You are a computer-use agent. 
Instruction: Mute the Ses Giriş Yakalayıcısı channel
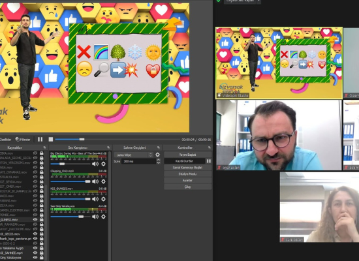coord(95,217)
